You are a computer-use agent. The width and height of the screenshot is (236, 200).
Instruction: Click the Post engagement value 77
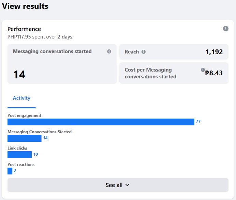tap(198, 122)
